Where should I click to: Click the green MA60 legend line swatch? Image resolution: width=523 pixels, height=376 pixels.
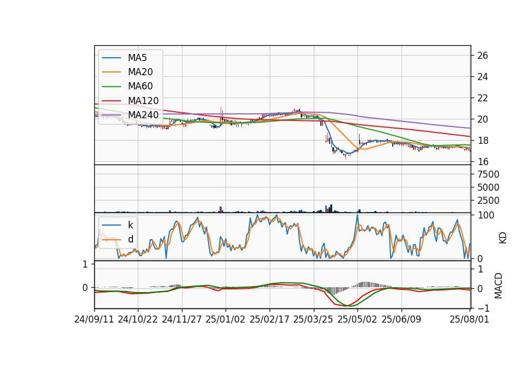tap(111, 87)
